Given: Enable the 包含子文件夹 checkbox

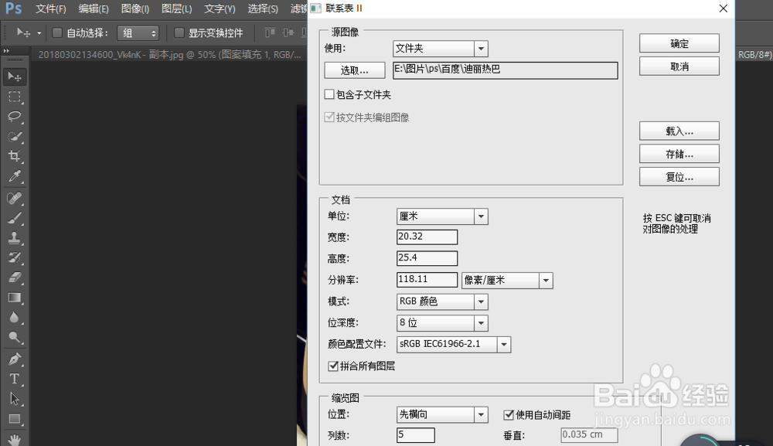Looking at the screenshot, I should [328, 94].
